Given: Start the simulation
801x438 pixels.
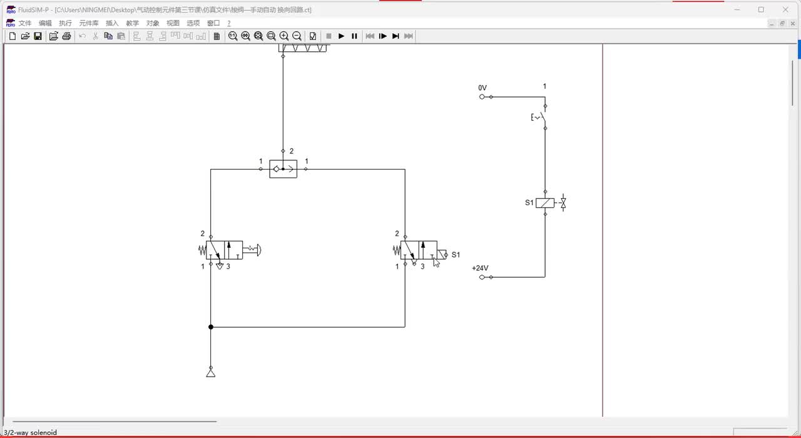Looking at the screenshot, I should [x=342, y=36].
